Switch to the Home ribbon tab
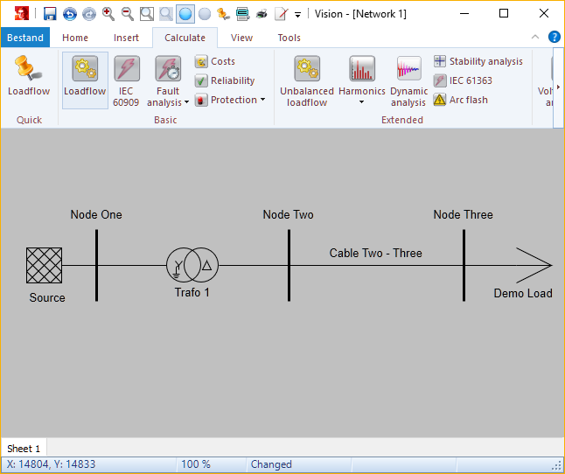 [75, 38]
